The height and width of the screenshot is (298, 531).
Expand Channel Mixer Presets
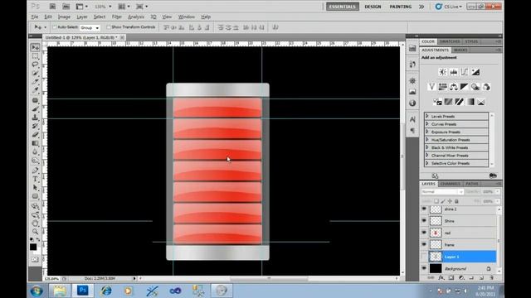point(427,155)
